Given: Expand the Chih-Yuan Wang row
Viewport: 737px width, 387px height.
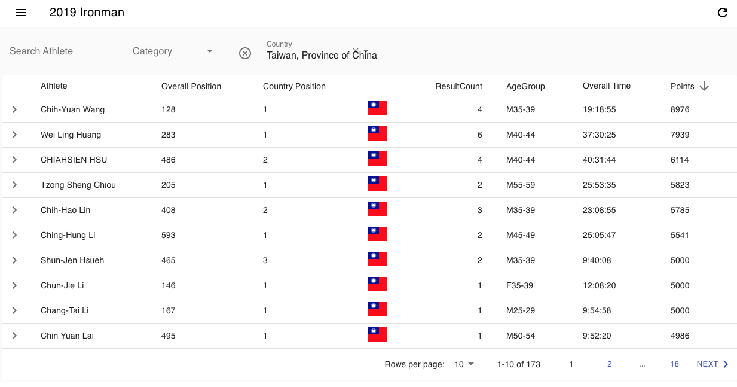Looking at the screenshot, I should 14,109.
